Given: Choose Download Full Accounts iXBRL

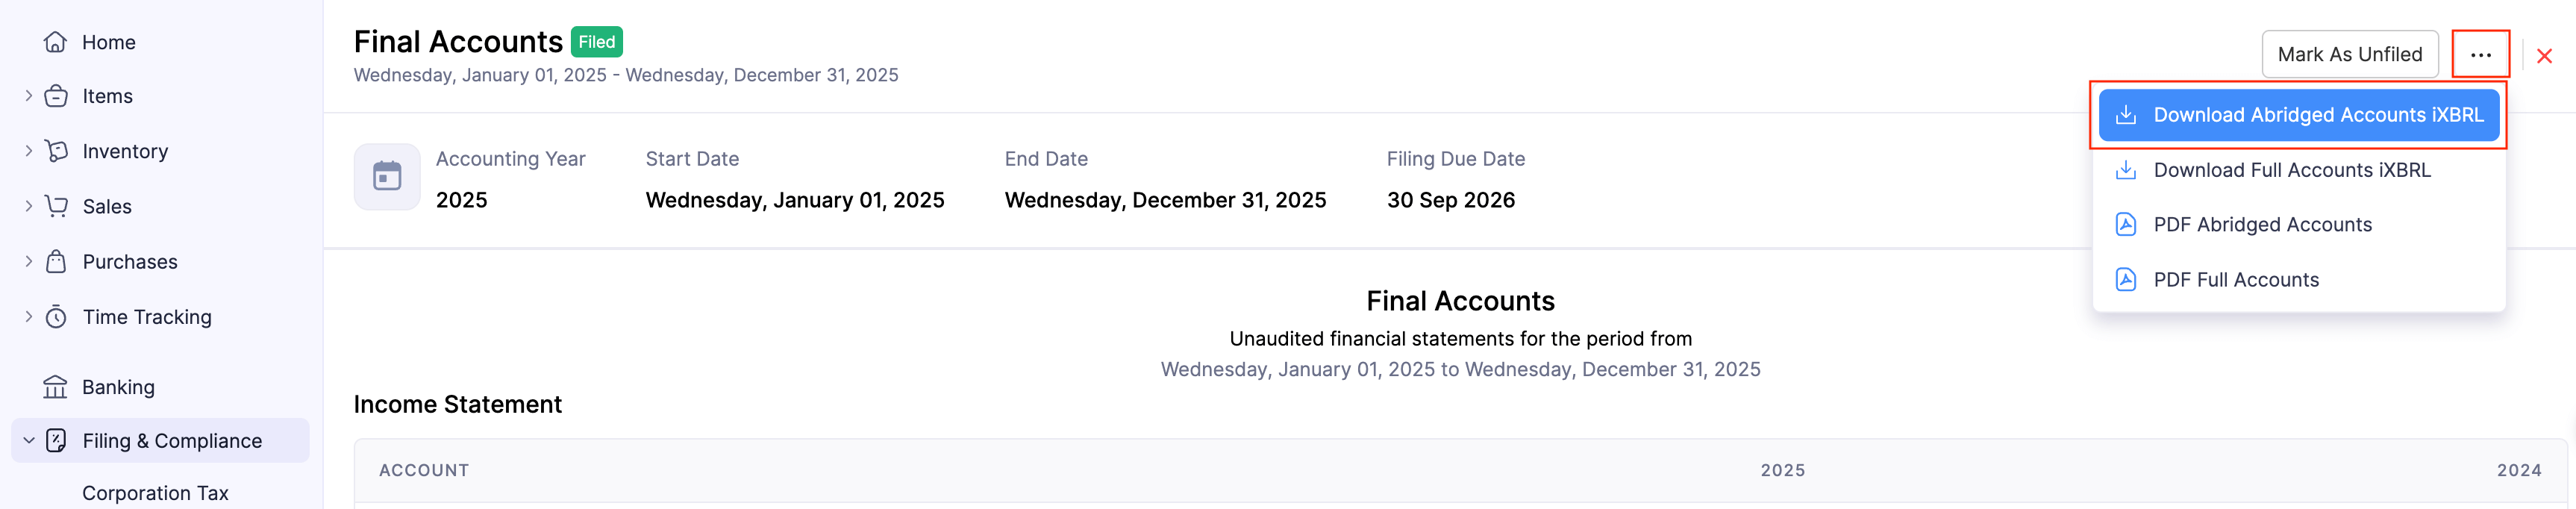Looking at the screenshot, I should 2291,170.
